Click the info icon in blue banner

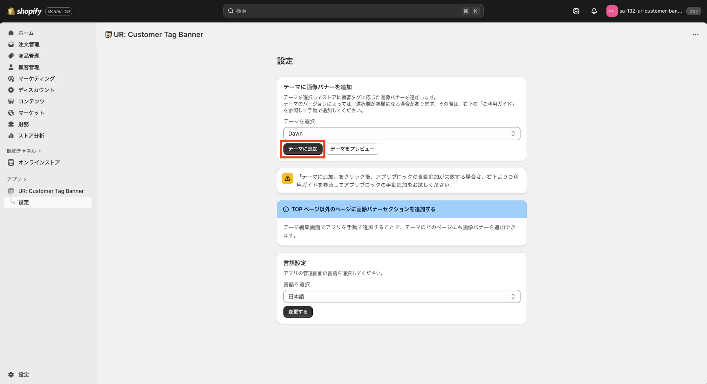coord(286,209)
